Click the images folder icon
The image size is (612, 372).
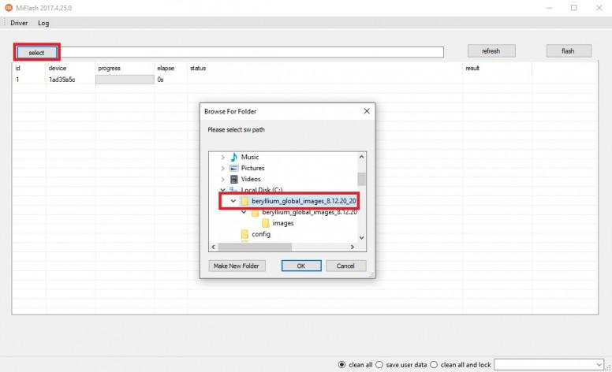point(266,223)
